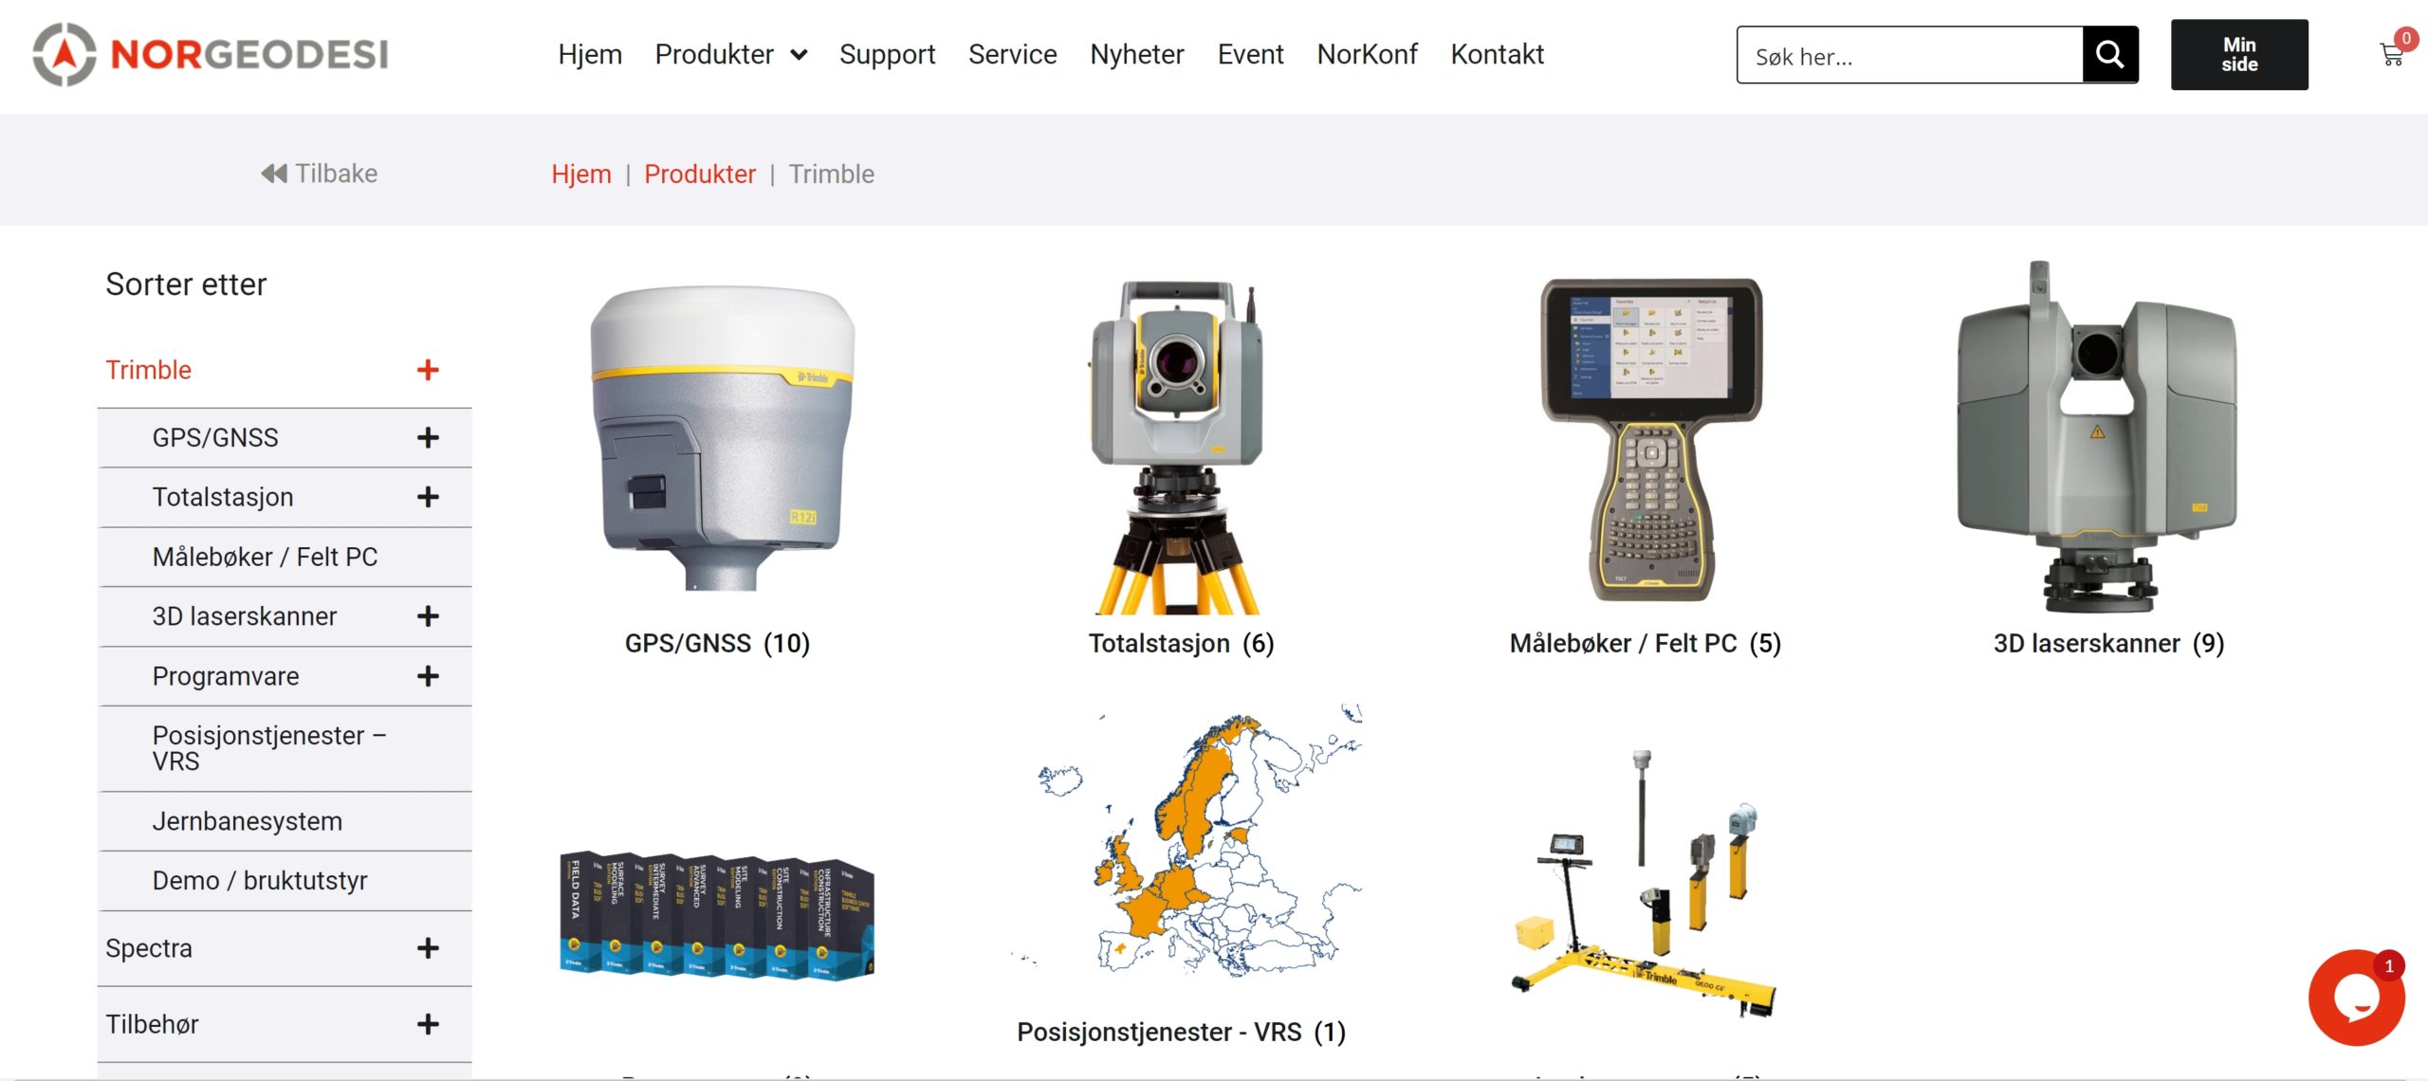Expand the Totalstasjon plus icon
The width and height of the screenshot is (2428, 1081).
tap(428, 497)
